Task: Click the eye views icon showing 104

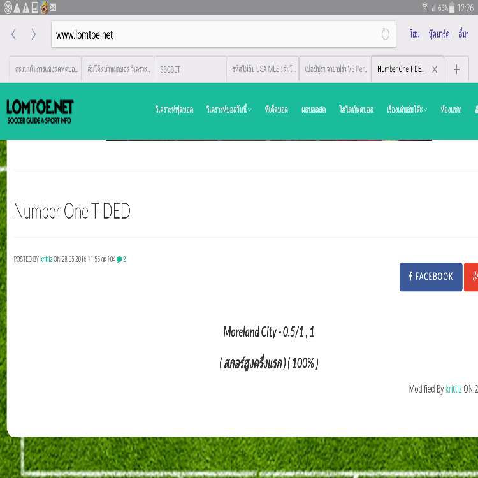Action: point(104,259)
